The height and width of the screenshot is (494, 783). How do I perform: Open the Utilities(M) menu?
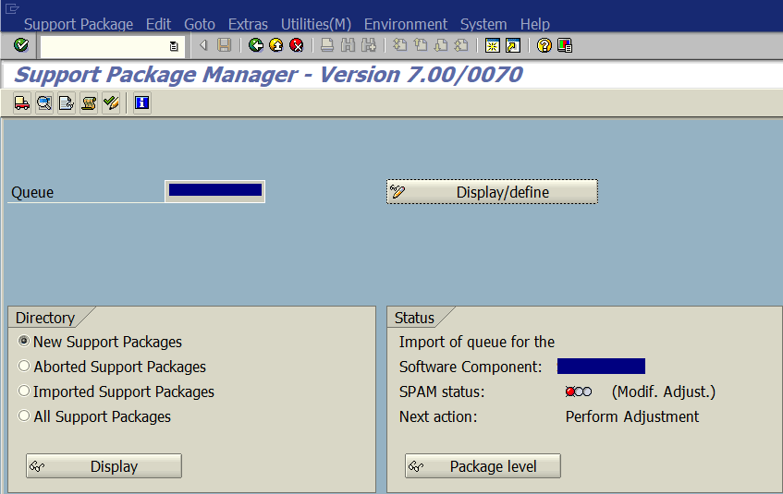tap(315, 24)
